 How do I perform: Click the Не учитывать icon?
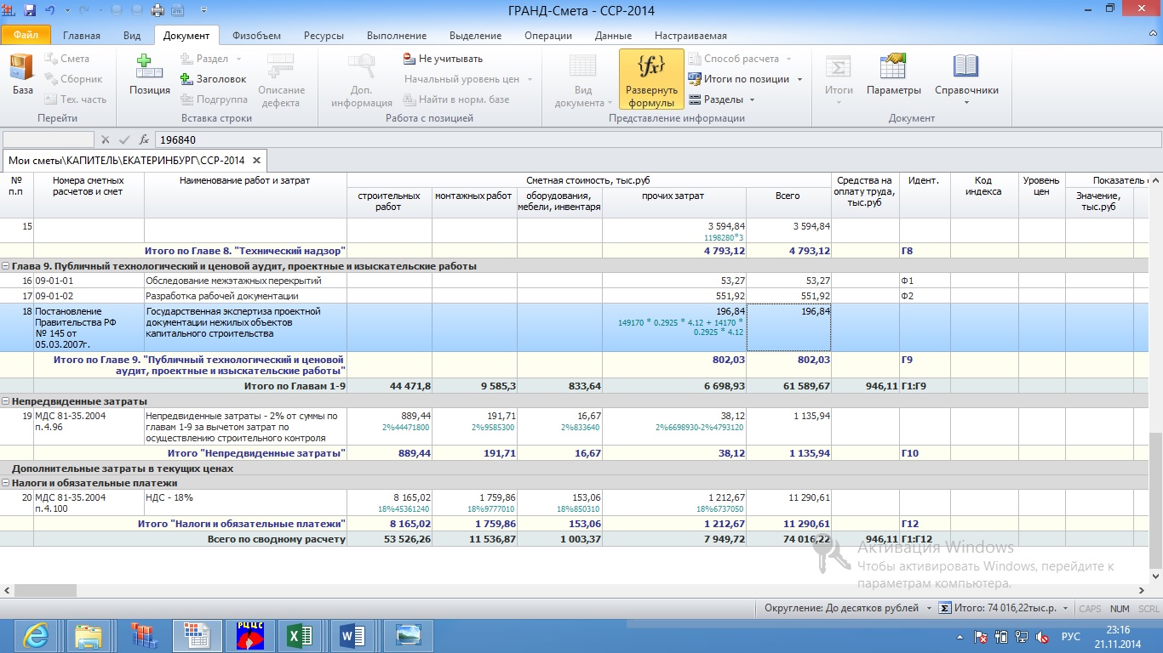point(410,59)
